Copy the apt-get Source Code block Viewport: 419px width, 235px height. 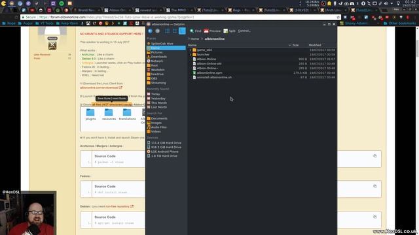pos(375,217)
